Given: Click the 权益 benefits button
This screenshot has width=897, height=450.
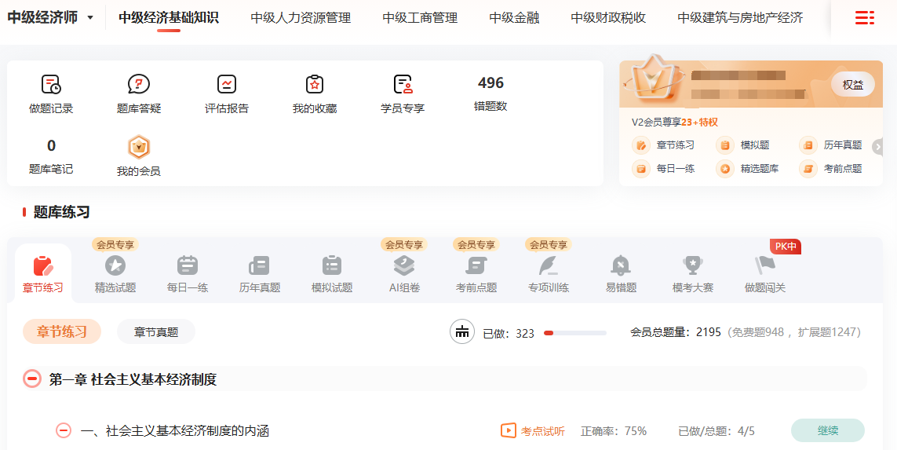Looking at the screenshot, I should (x=852, y=85).
